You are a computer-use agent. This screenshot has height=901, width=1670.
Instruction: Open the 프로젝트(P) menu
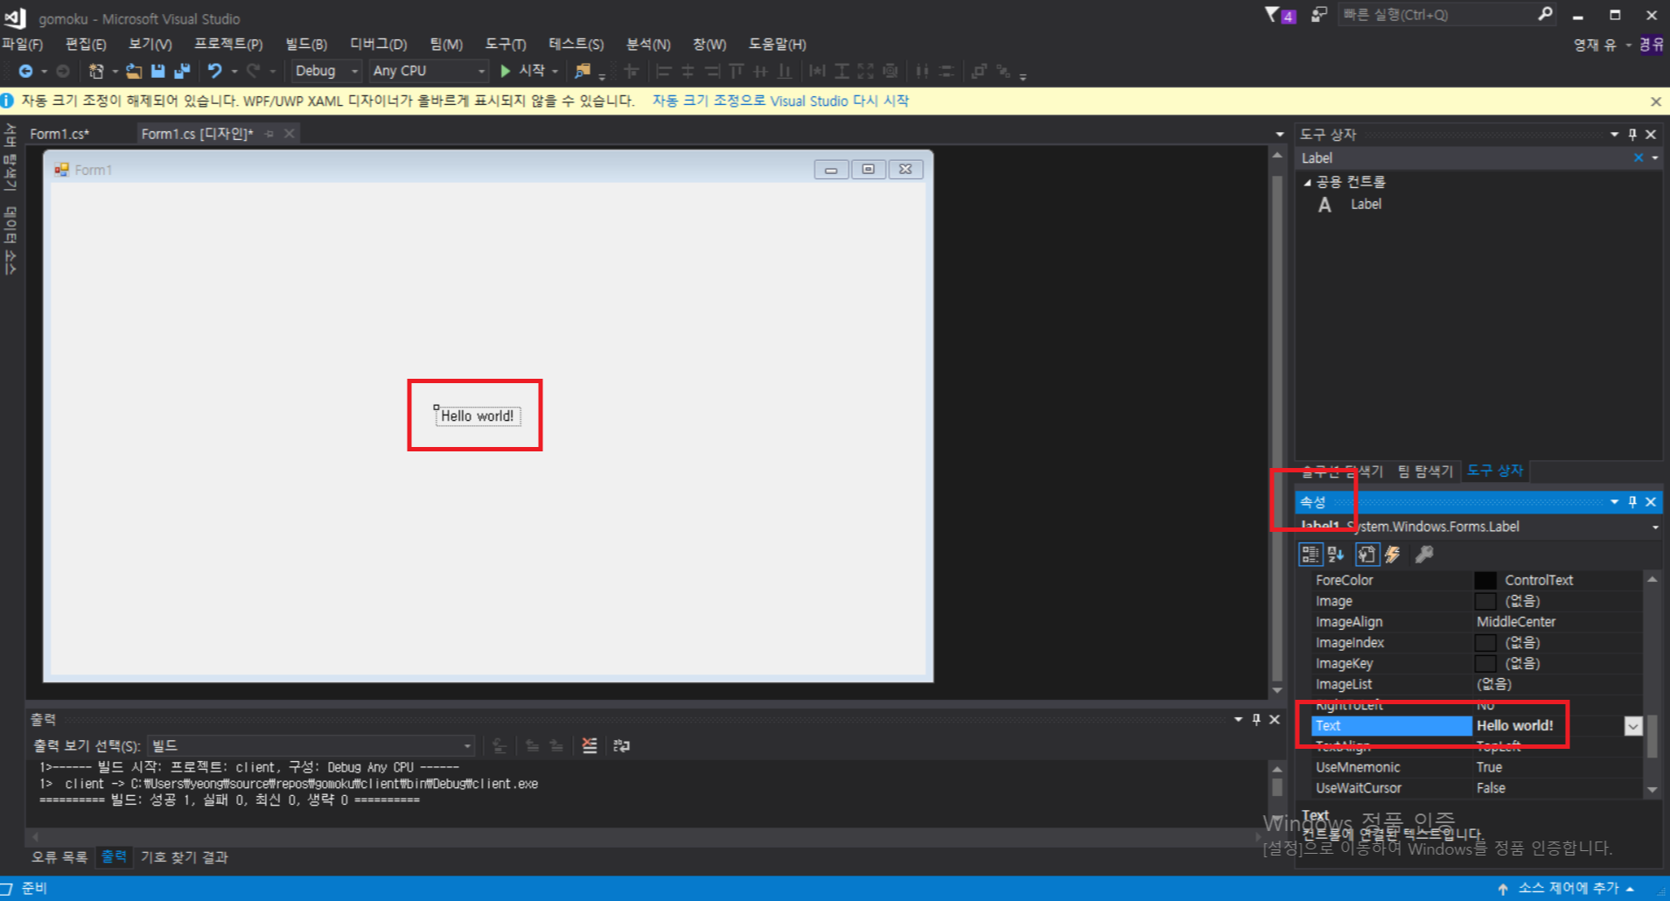tap(228, 44)
